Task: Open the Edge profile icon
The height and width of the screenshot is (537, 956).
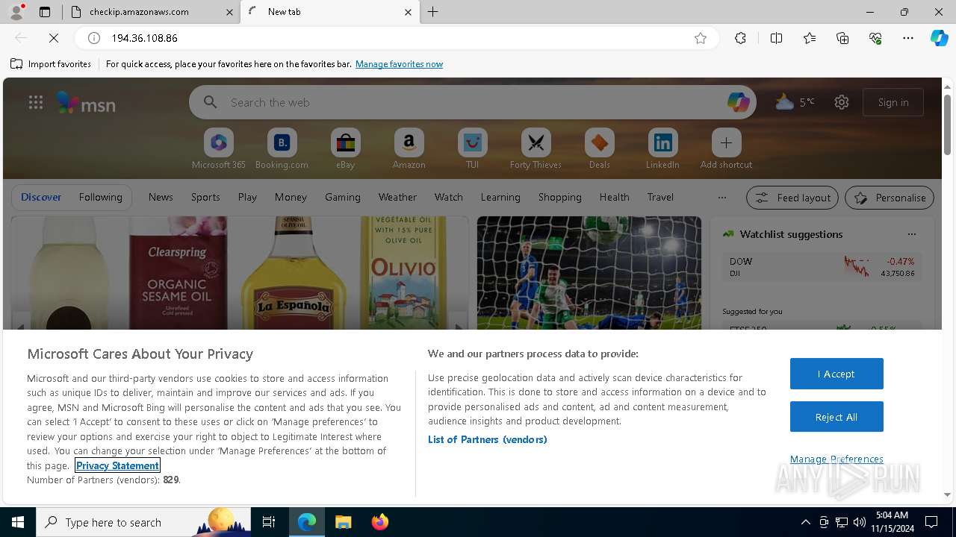Action: pyautogui.click(x=16, y=12)
